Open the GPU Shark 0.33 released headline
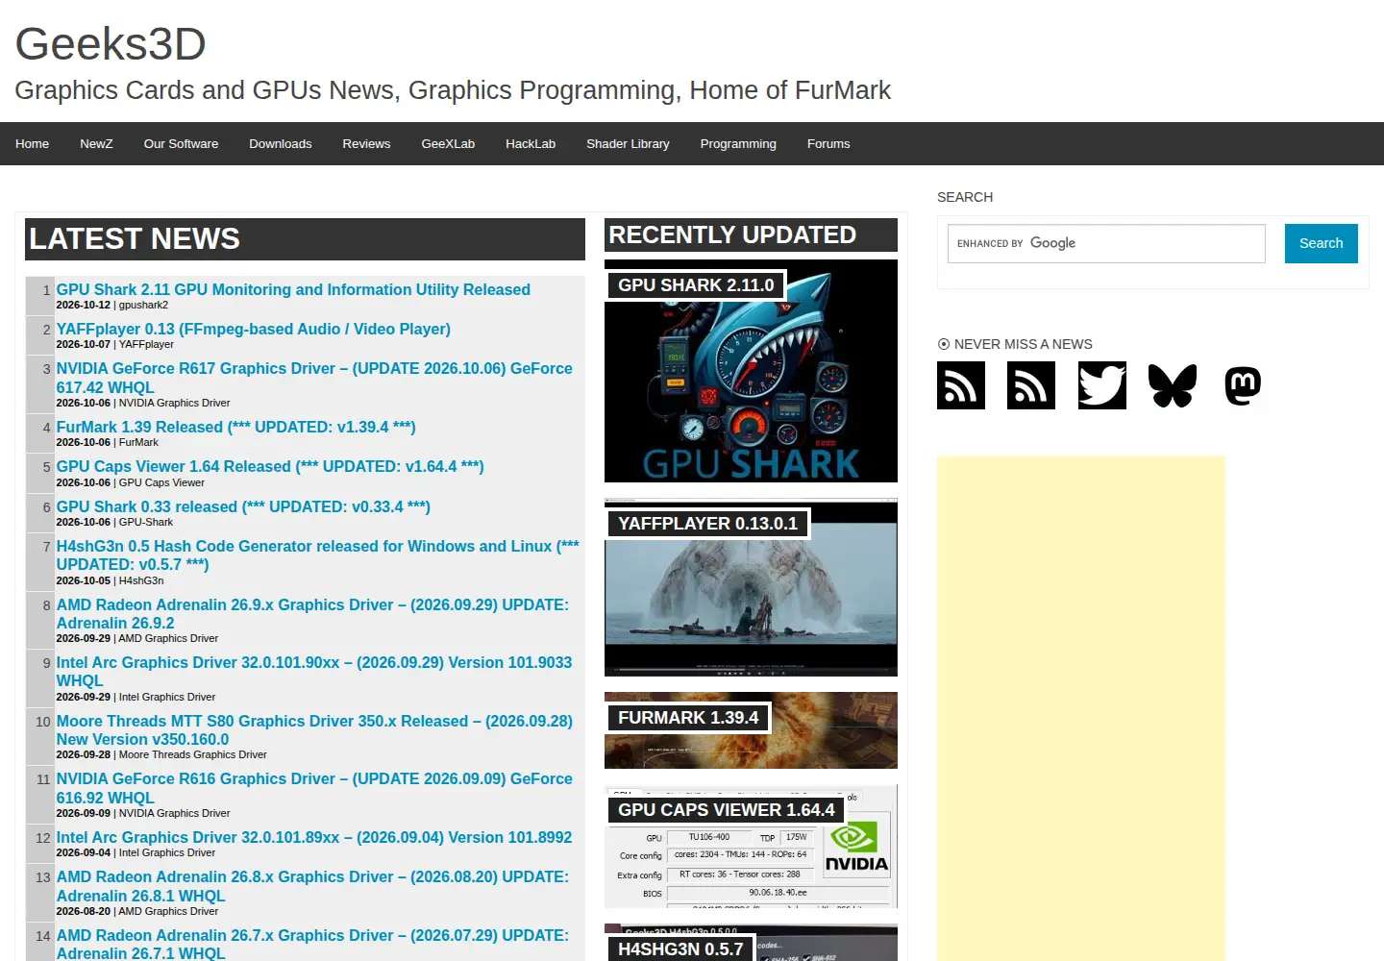Image resolution: width=1384 pixels, height=961 pixels. click(243, 506)
